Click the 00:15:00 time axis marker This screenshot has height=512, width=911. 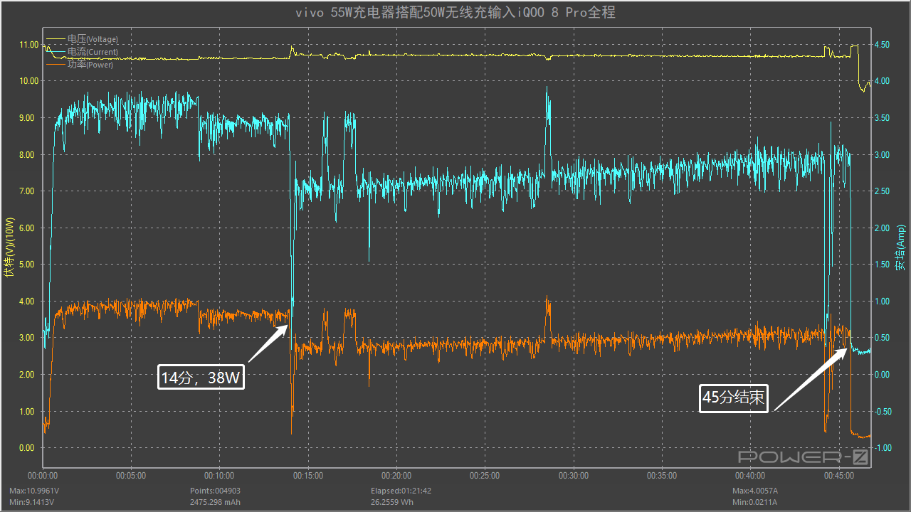click(307, 476)
